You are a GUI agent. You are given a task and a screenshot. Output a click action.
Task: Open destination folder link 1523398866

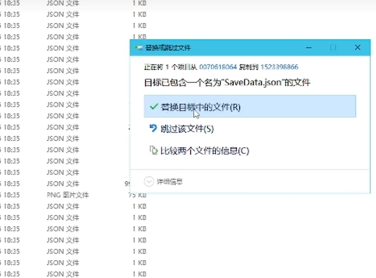(x=279, y=67)
